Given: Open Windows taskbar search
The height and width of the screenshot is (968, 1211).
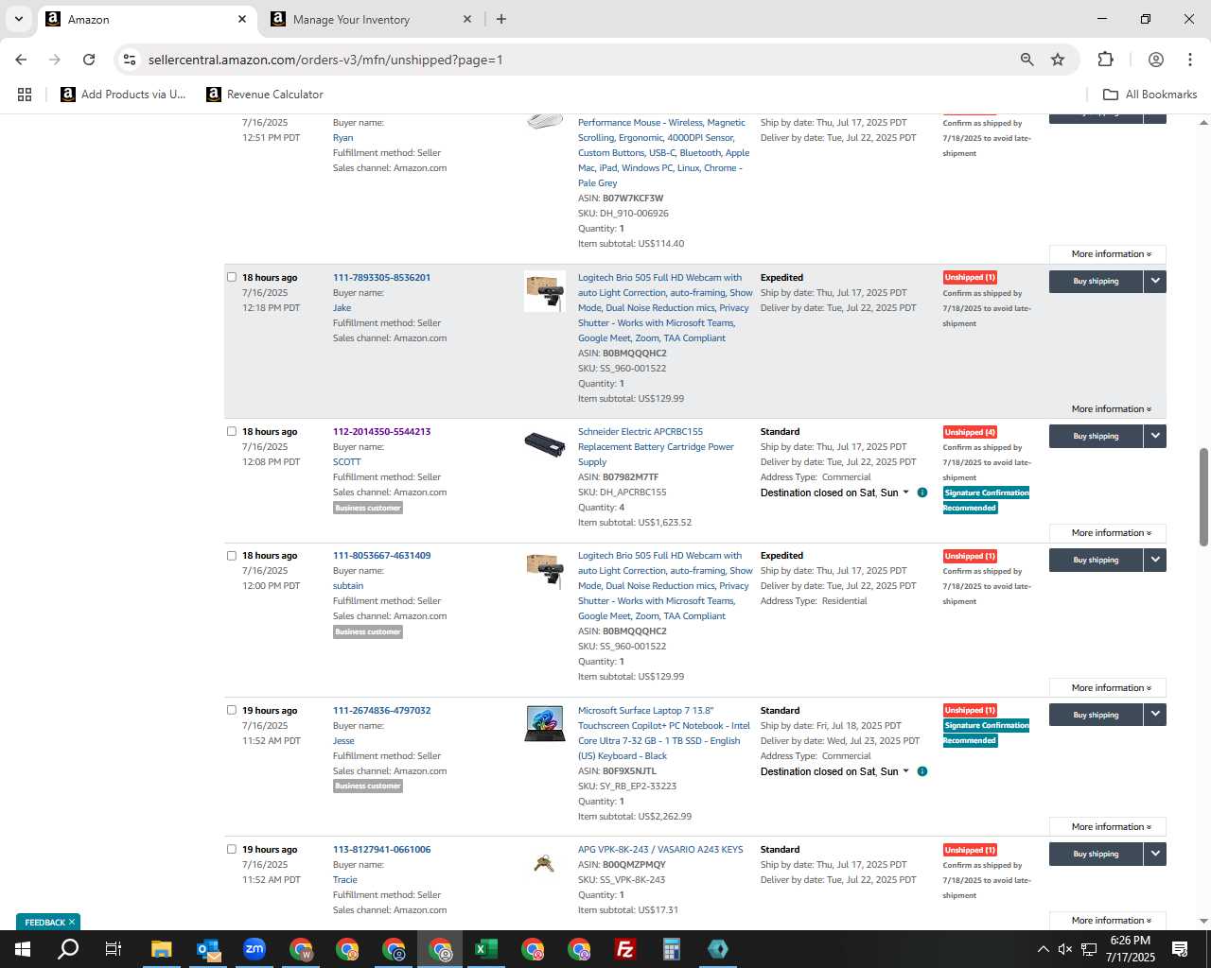Looking at the screenshot, I should pos(68,949).
